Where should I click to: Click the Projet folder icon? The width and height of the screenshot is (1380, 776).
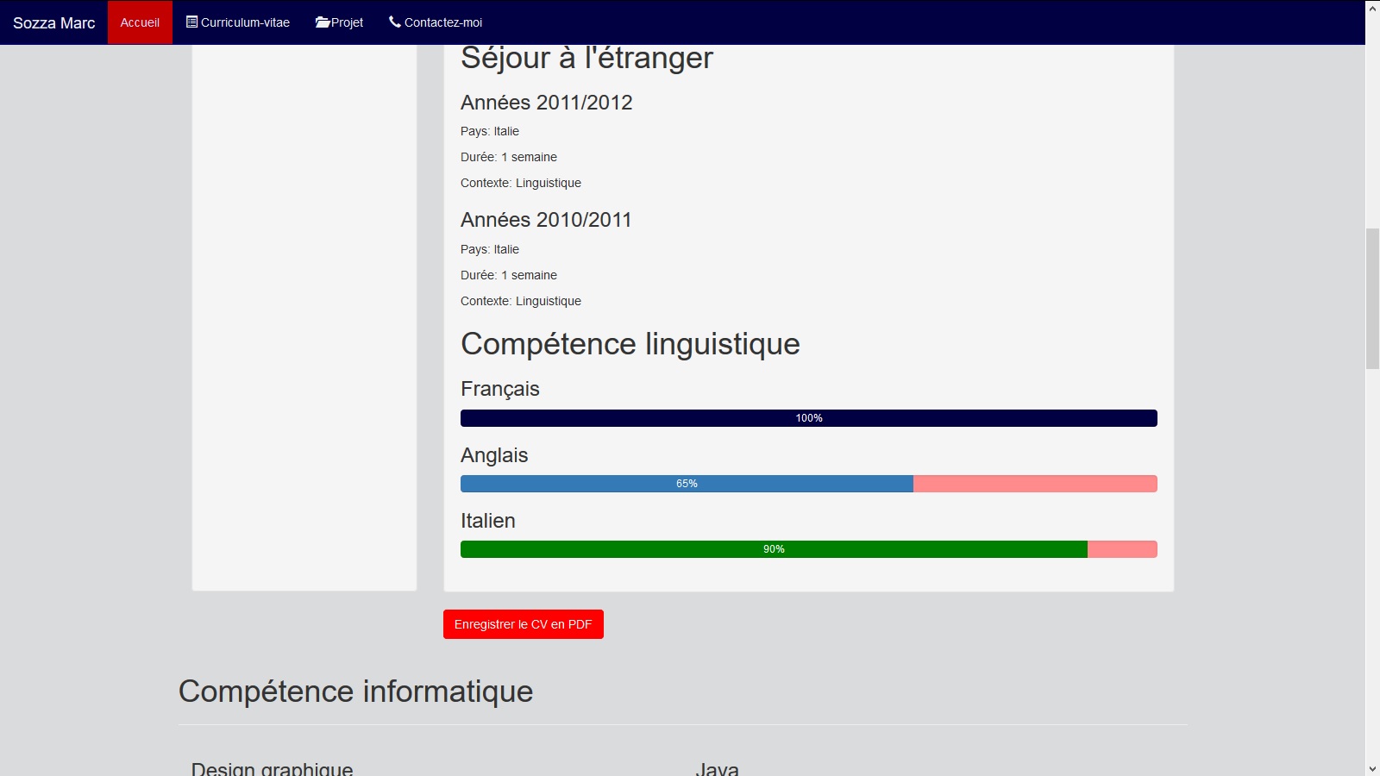point(323,22)
